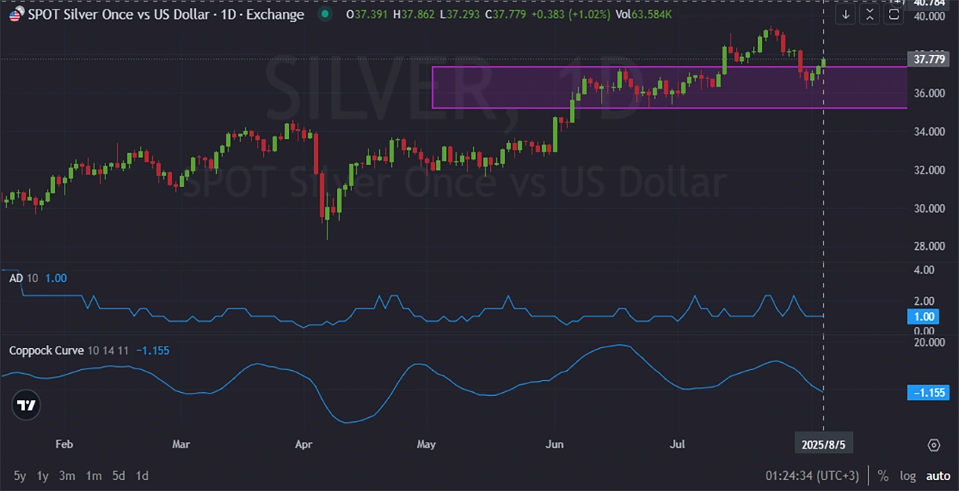
Task: Click the Feb label on time axis
Action: pyautogui.click(x=64, y=445)
